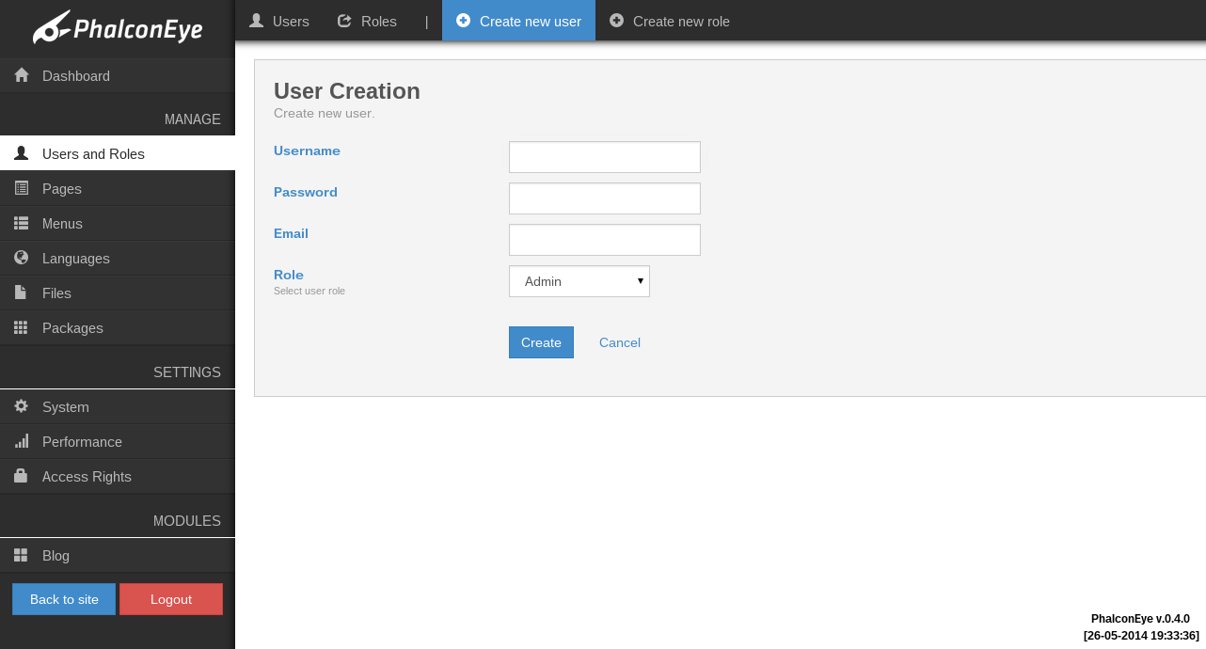Viewport: 1206px width, 649px height.
Task: Click the Cancel link
Action: tap(620, 342)
